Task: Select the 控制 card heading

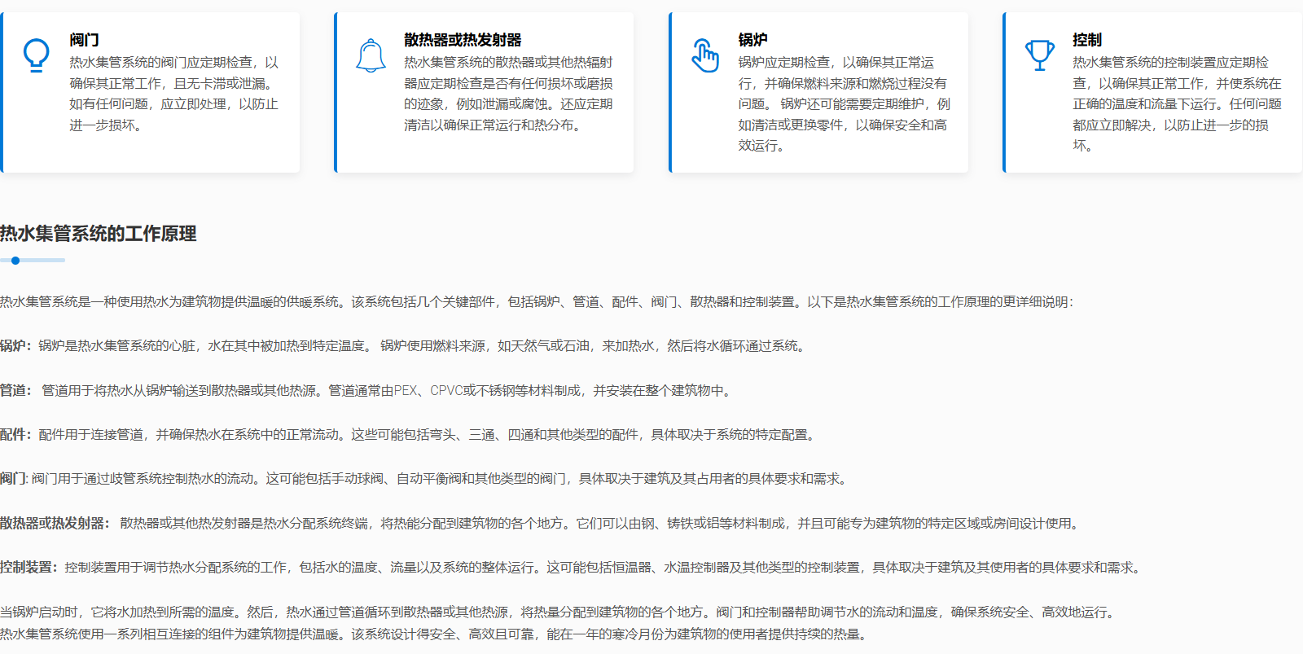Action: click(1086, 40)
